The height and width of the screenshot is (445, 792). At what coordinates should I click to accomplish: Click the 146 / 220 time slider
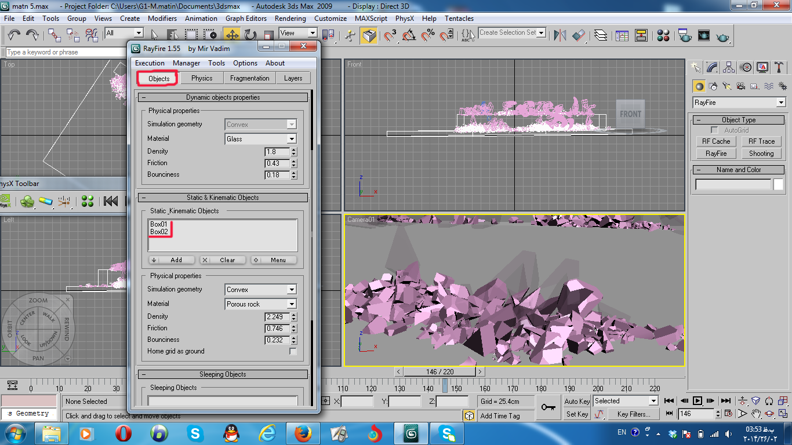tap(439, 371)
